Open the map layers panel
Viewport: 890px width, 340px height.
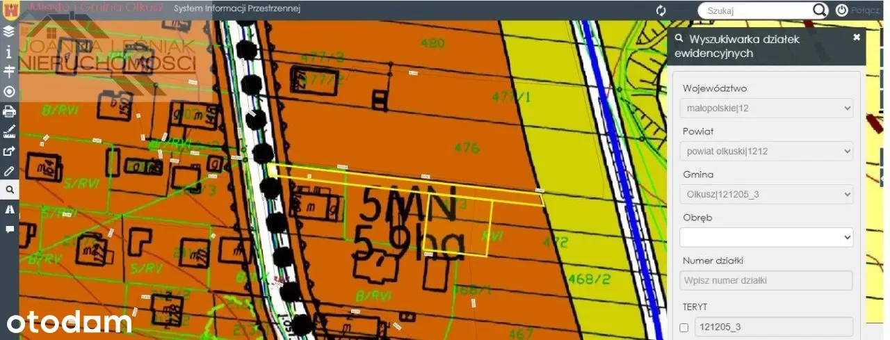(x=9, y=31)
